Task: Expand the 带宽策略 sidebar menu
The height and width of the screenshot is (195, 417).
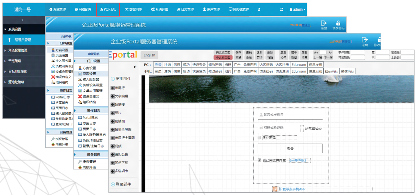Action: [15, 61]
